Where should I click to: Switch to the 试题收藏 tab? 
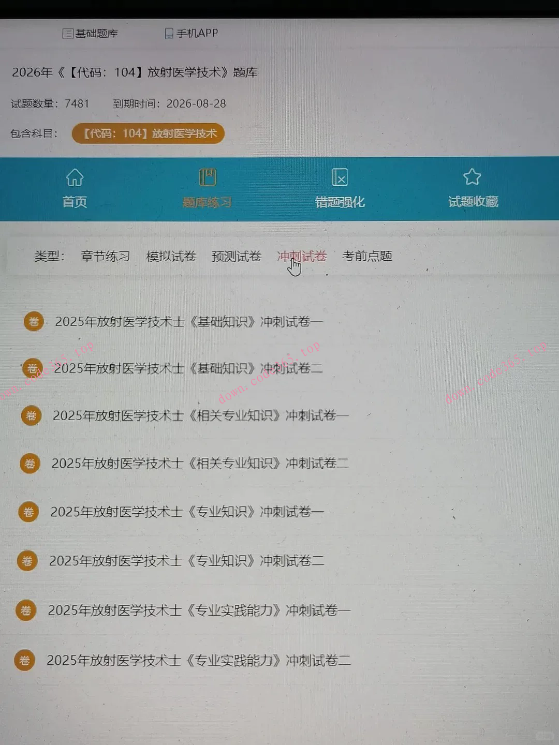point(473,201)
